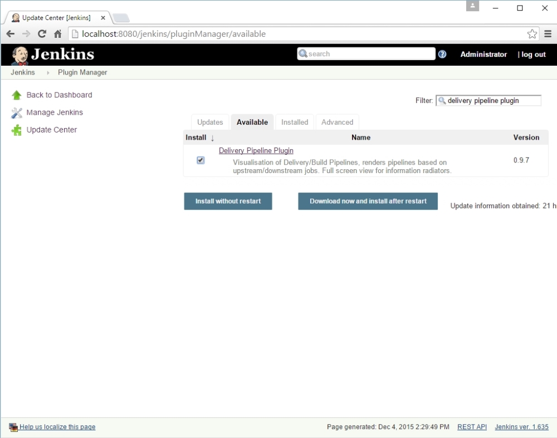Close the Update Center browser tab
557x438 pixels.
pos(103,18)
